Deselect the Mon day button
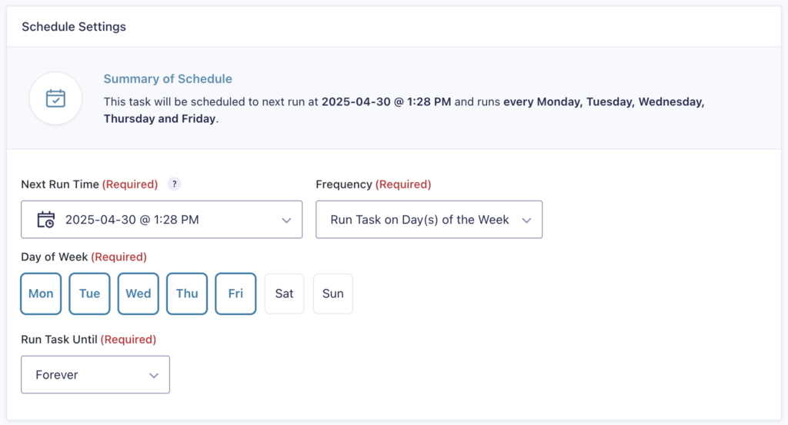 point(41,294)
